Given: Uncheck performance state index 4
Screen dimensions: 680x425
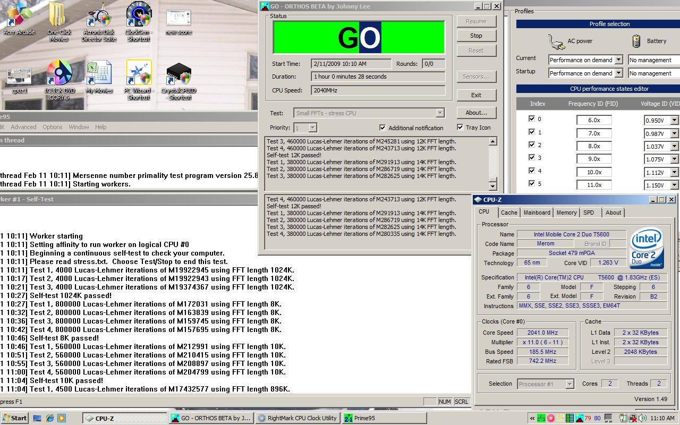Looking at the screenshot, I should [532, 171].
